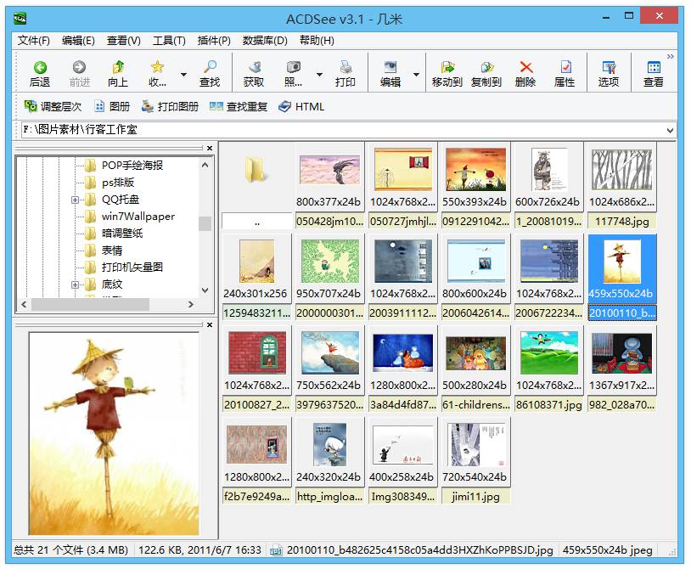Click the 查找重复 duplicates icon
The image size is (691, 569).
click(x=216, y=106)
